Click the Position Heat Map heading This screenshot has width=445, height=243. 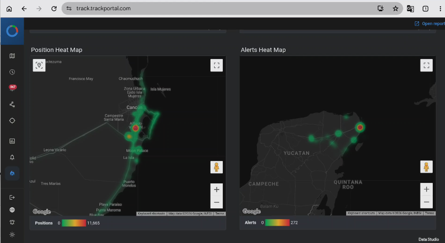[x=57, y=50]
